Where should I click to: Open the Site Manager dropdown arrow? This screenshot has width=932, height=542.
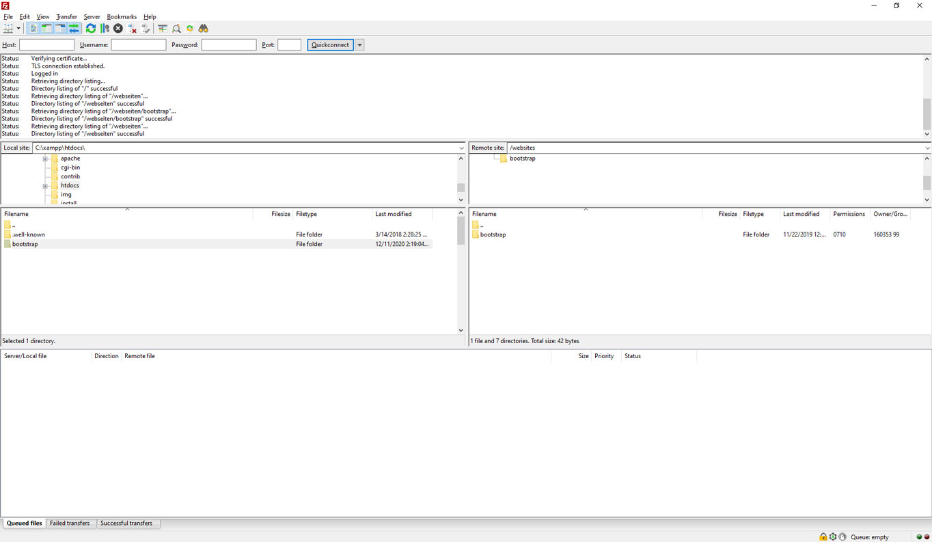pyautogui.click(x=18, y=29)
